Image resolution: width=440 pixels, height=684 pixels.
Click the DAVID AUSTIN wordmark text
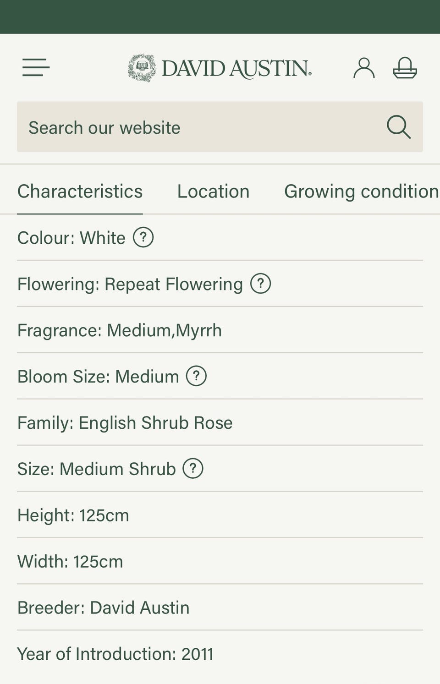(x=236, y=68)
